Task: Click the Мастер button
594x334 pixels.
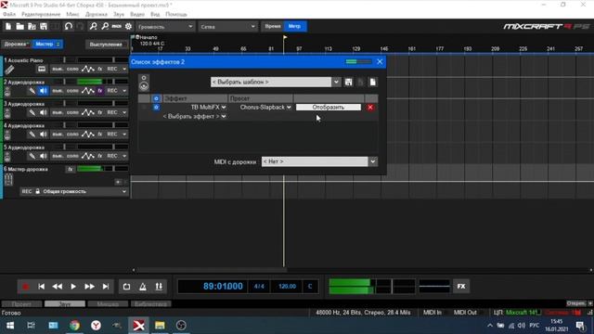Action: point(47,45)
